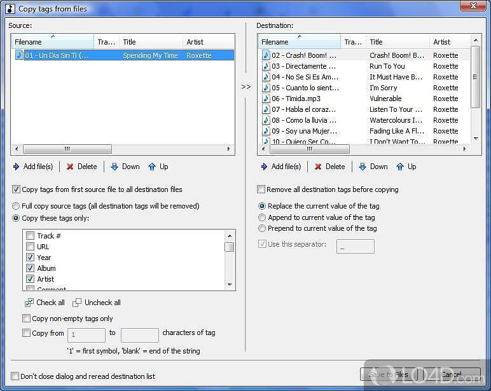The height and width of the screenshot is (391, 491).
Task: Select the 'Spending My Time' source title
Action: (150, 55)
